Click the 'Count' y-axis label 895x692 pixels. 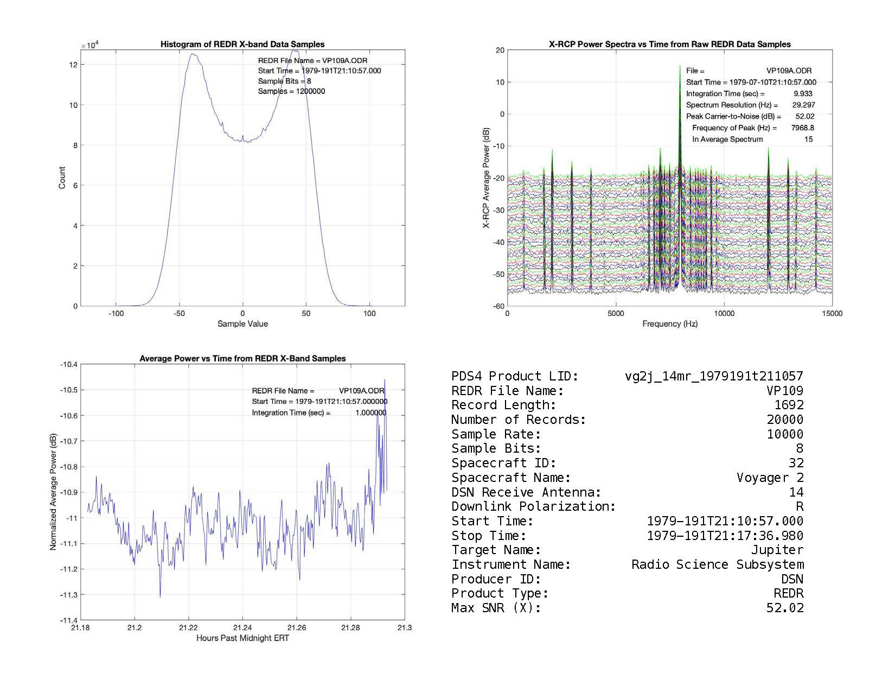pos(62,178)
